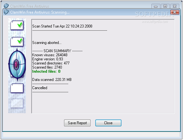Click the 'Engine version: 0.93' line
The height and width of the screenshot is (140, 183).
48,59
